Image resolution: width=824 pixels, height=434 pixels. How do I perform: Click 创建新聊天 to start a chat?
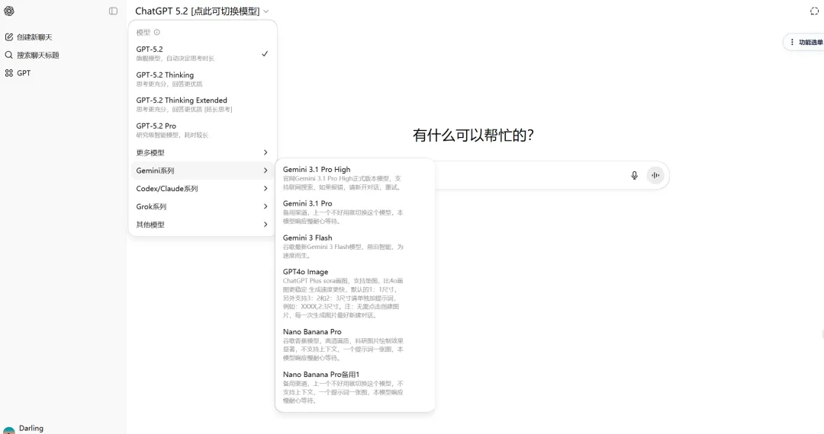coord(34,37)
